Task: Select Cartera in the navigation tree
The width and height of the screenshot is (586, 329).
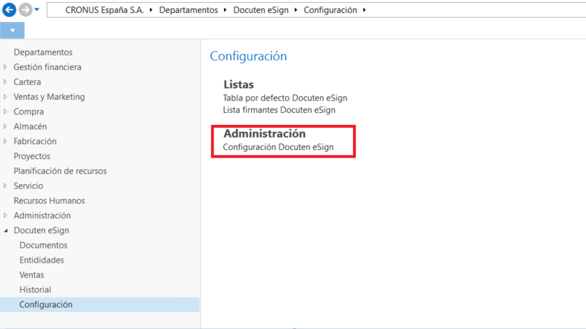Action: 27,81
